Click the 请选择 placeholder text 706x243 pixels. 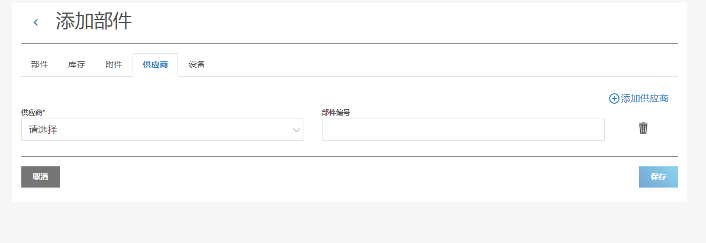pos(43,130)
